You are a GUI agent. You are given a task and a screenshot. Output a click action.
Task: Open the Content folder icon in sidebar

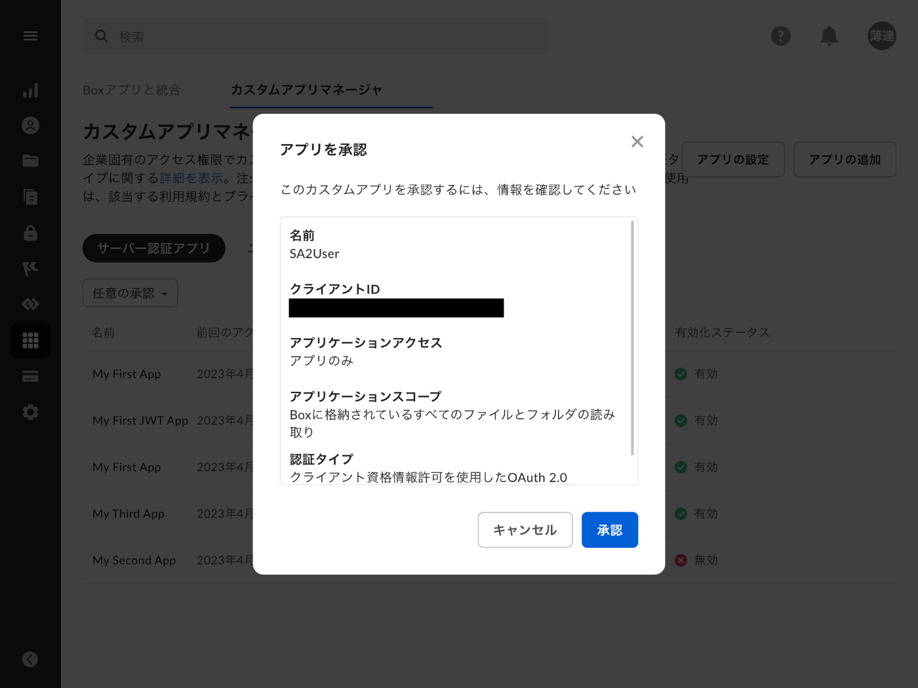30,161
